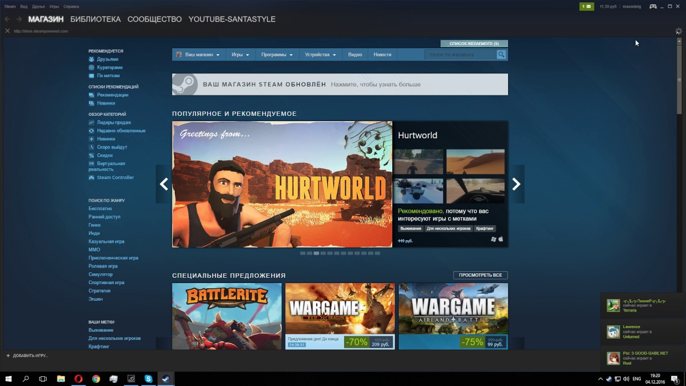This screenshot has height=386, width=686.
Task: Expand the Программы dropdown menu
Action: 277,55
